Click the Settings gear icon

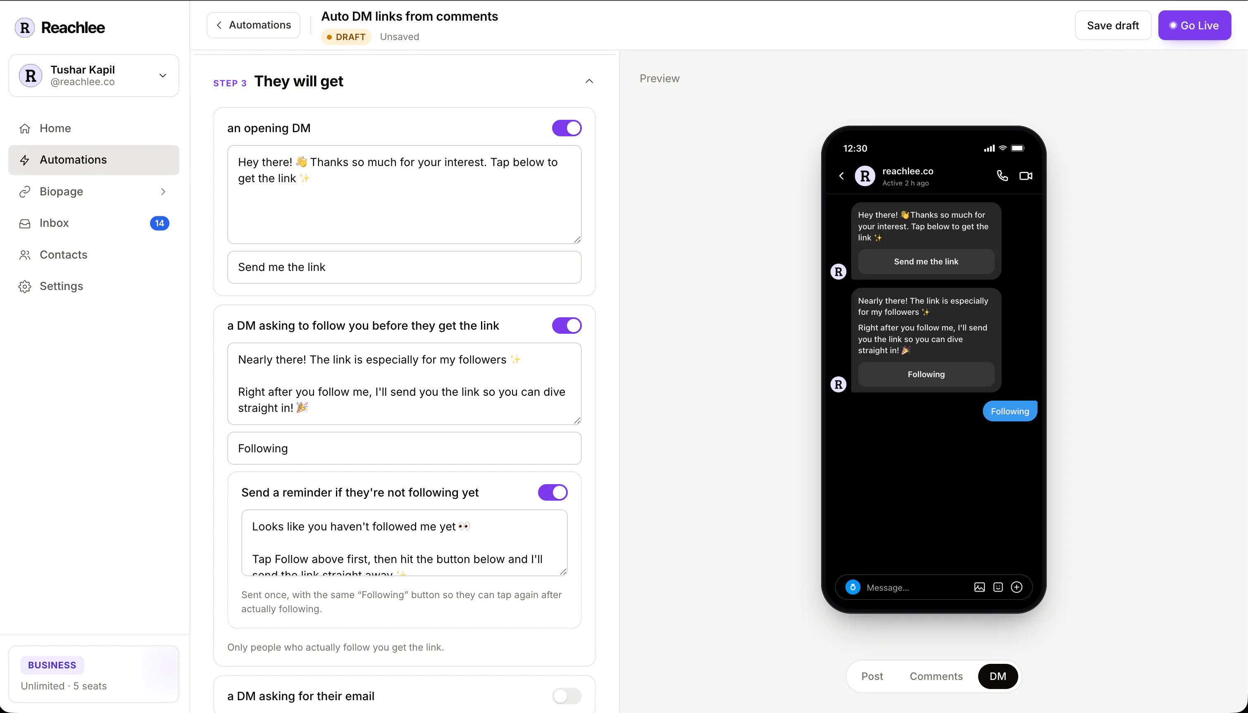pos(24,286)
